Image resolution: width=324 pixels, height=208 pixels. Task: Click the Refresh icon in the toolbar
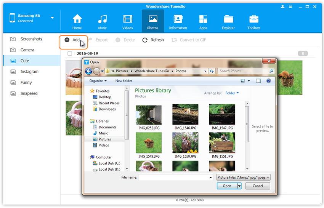pos(145,40)
